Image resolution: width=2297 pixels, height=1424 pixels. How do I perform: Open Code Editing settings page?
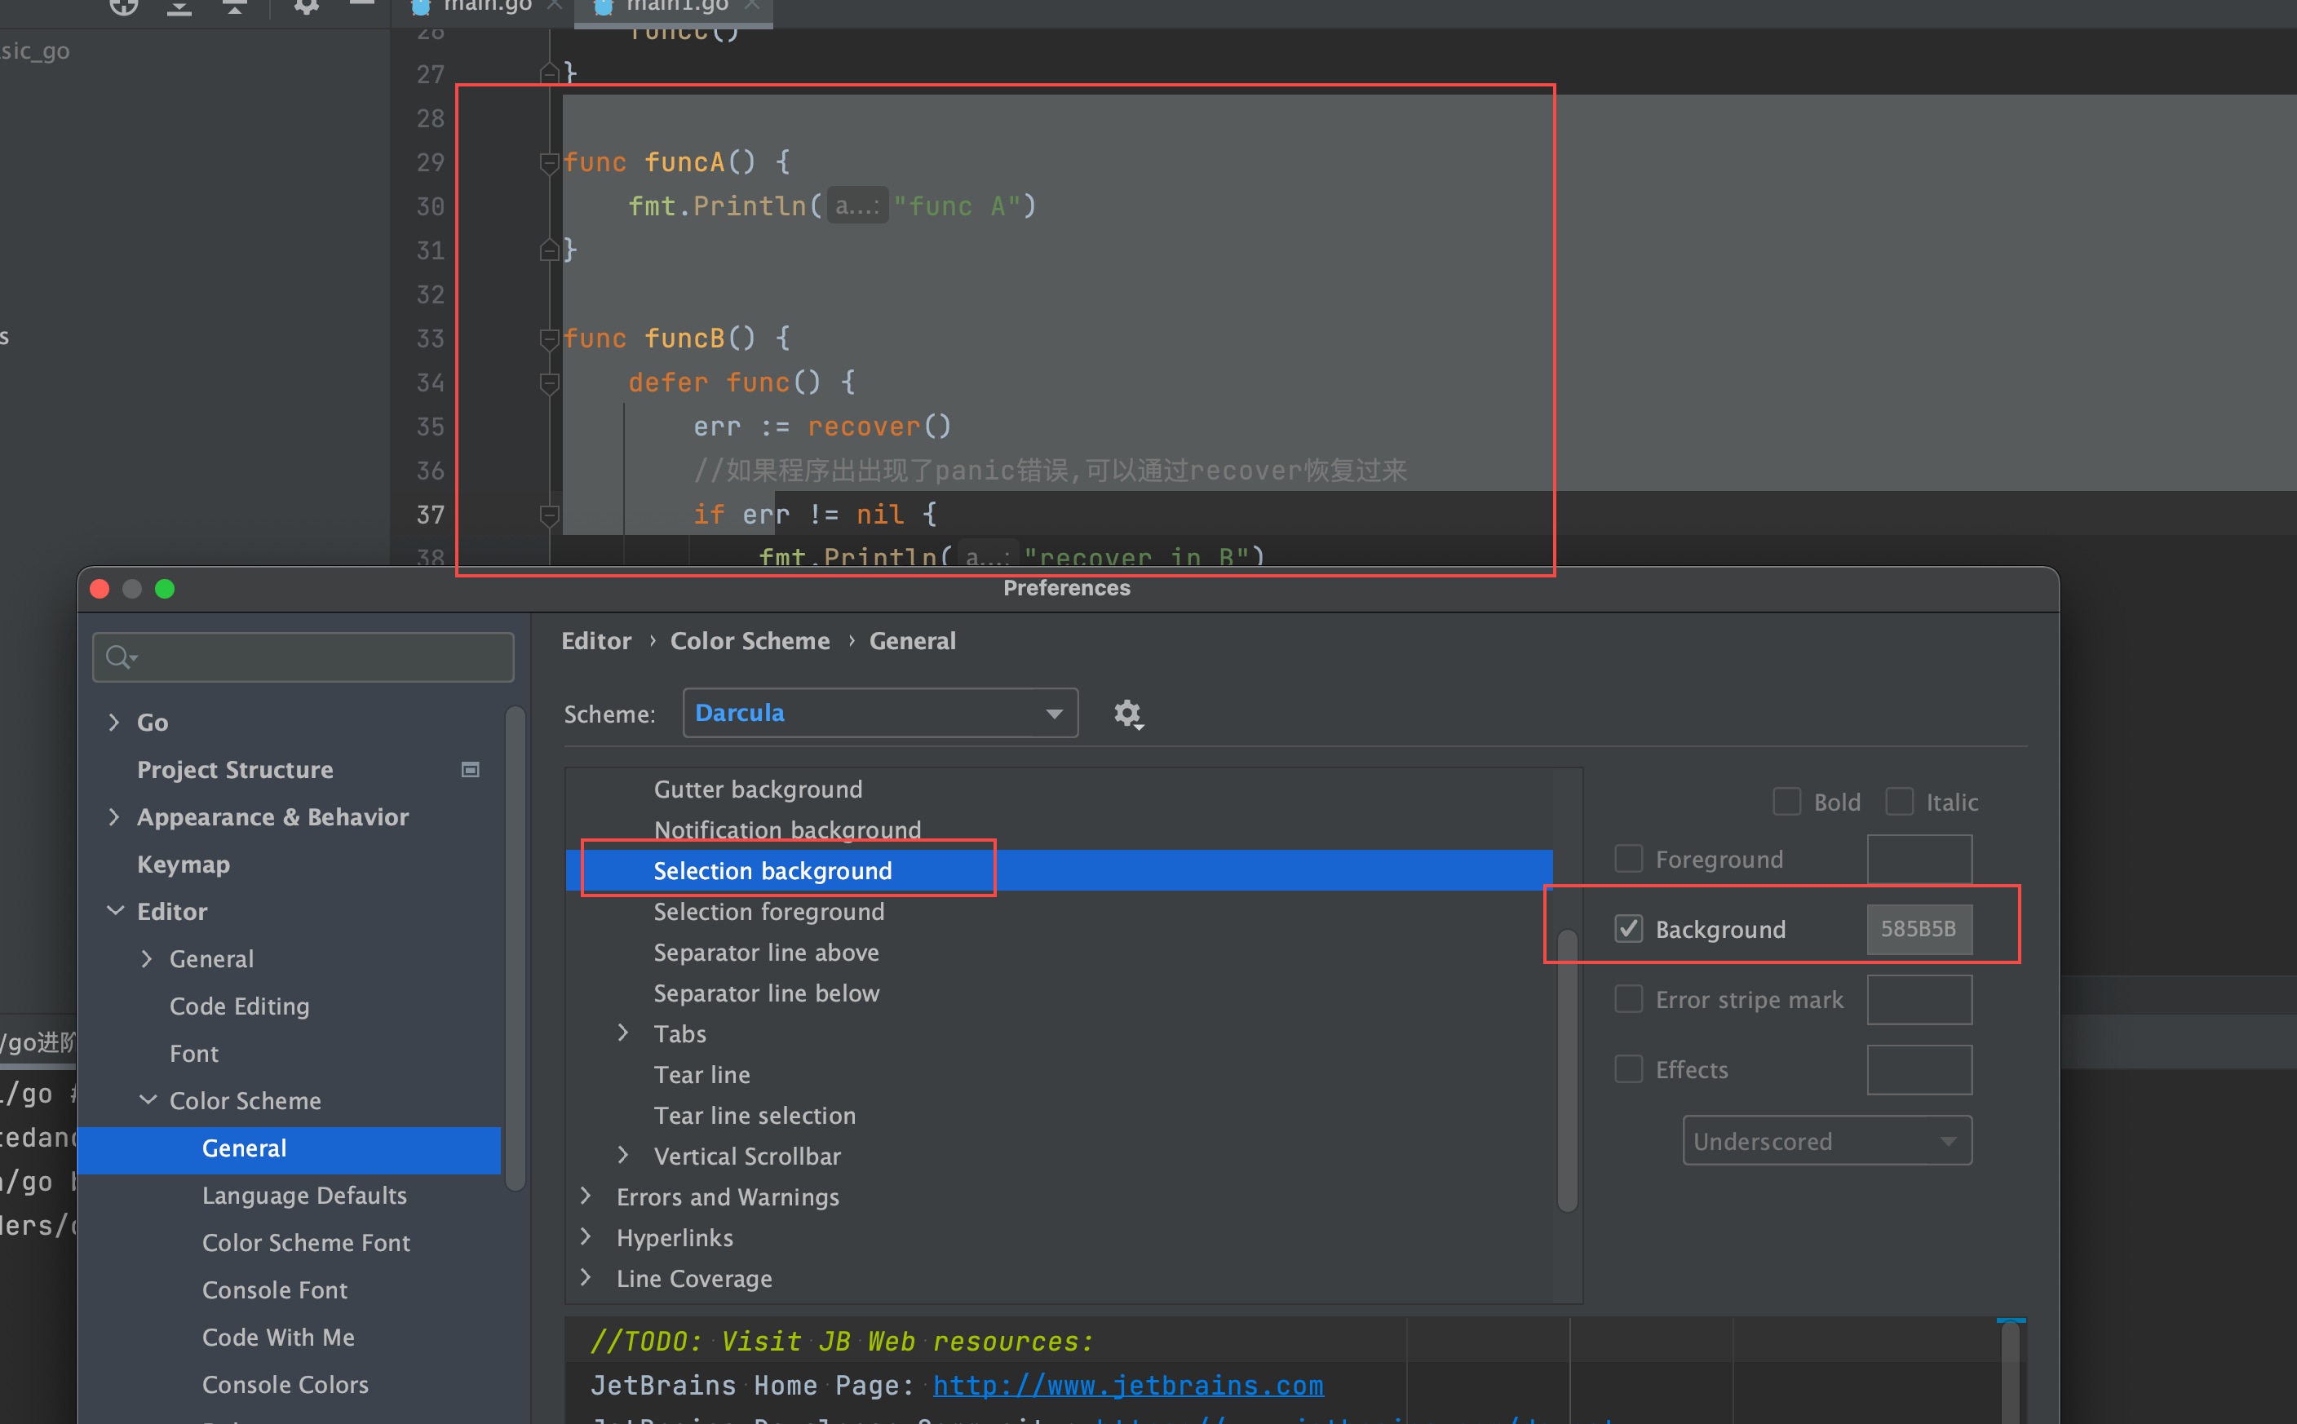pos(239,1006)
